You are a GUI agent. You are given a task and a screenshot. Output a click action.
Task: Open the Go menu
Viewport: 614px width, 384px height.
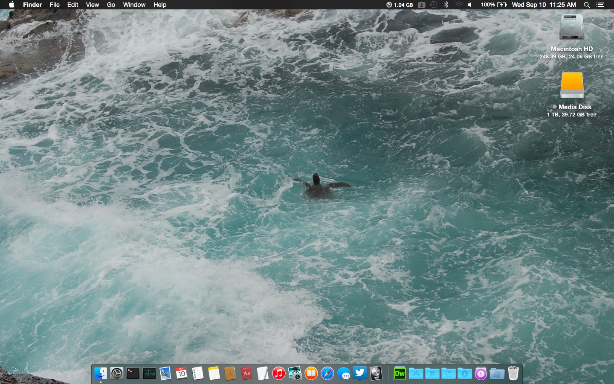click(111, 5)
